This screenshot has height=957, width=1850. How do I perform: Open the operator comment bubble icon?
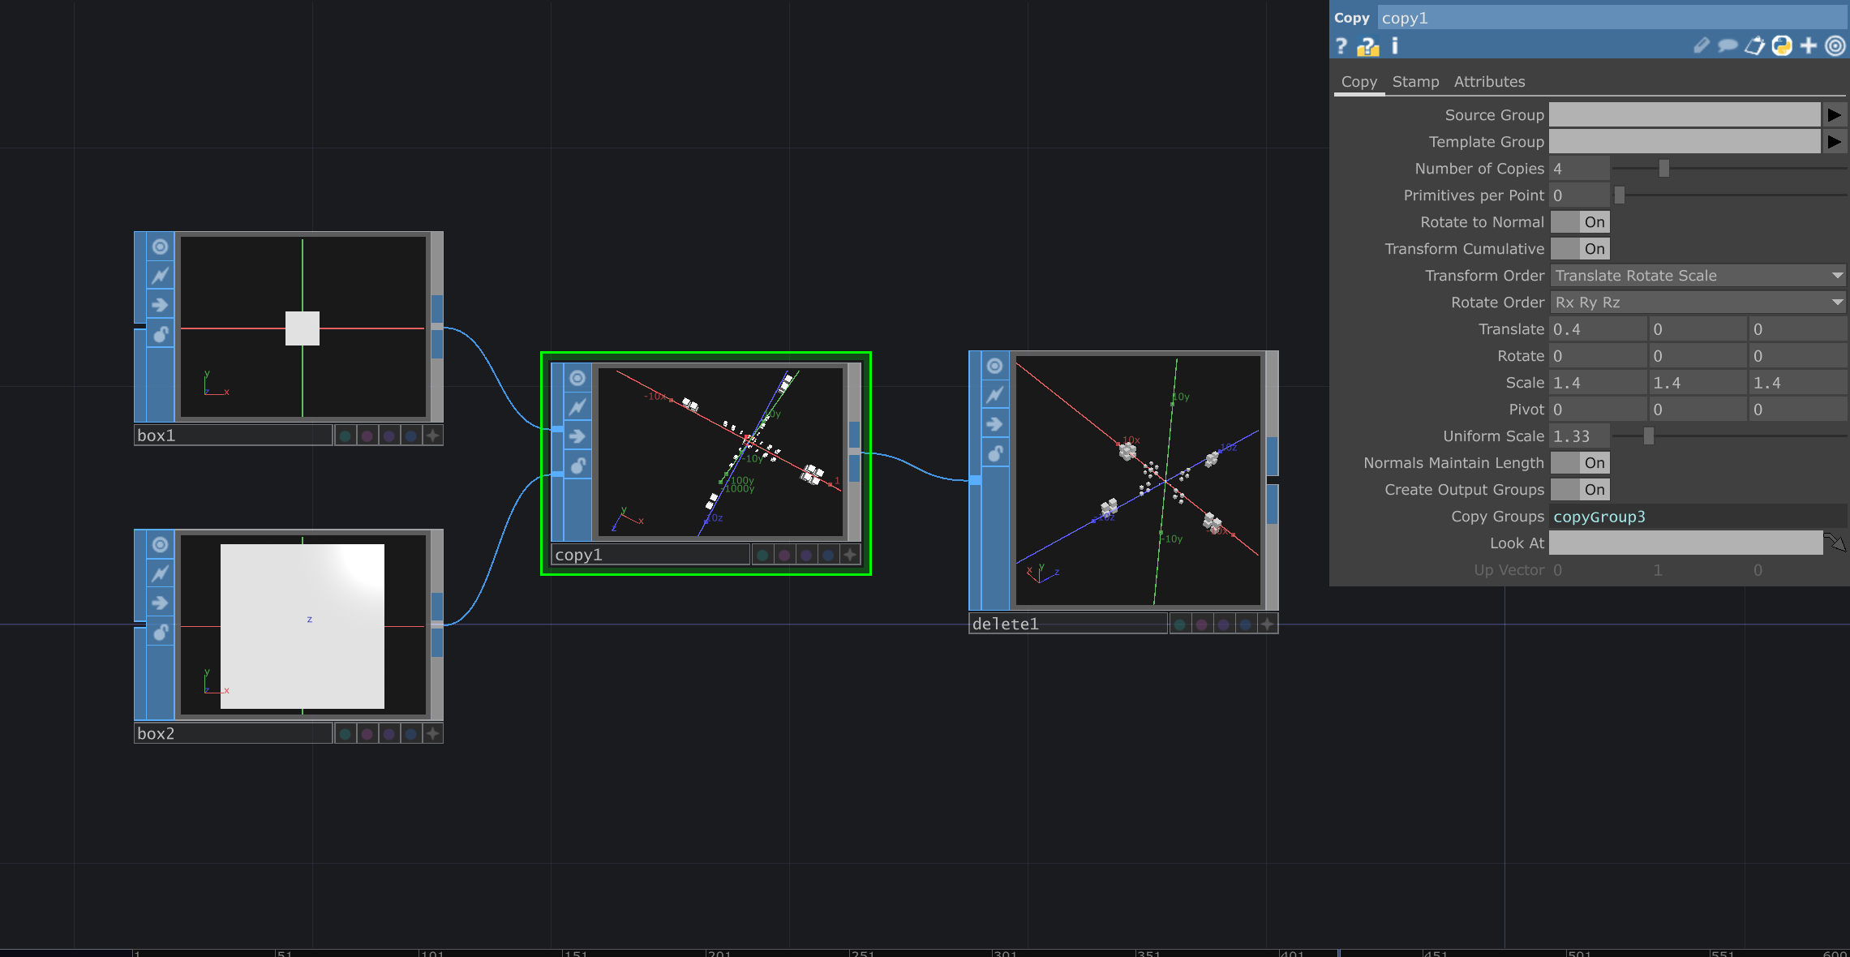click(x=1728, y=46)
